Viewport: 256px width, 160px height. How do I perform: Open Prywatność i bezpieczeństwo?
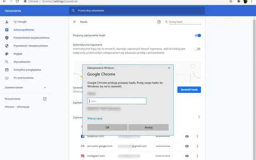[31, 46]
